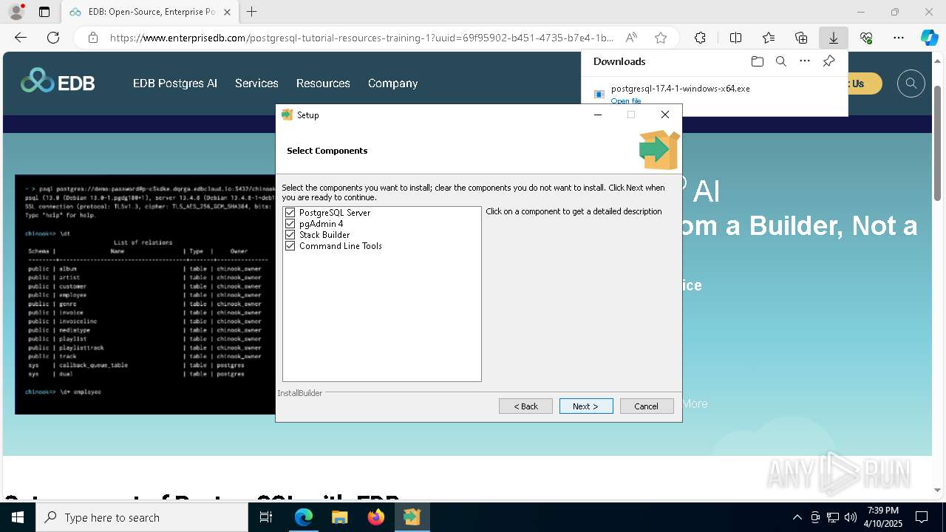946x532 pixels.
Task: Go back in the Setup wizard
Action: point(525,406)
